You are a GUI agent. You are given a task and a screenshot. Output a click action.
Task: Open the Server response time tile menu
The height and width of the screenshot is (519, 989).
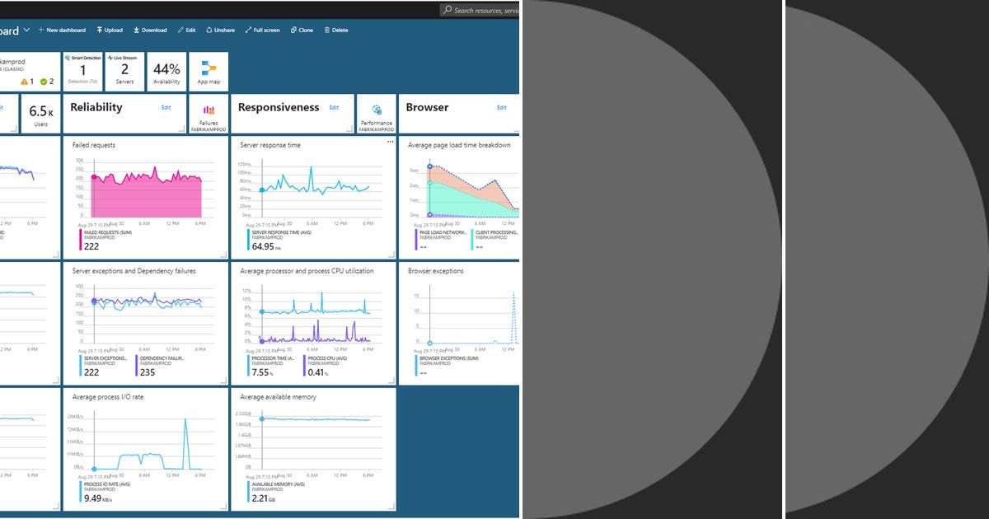[391, 142]
